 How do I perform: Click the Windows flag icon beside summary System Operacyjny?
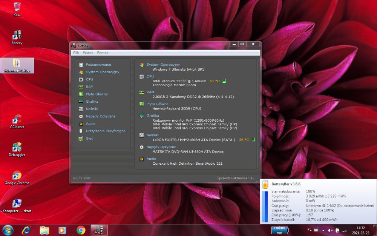[142, 65]
